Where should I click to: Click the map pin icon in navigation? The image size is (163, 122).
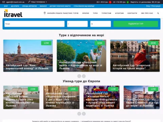pyautogui.click(x=44, y=13)
